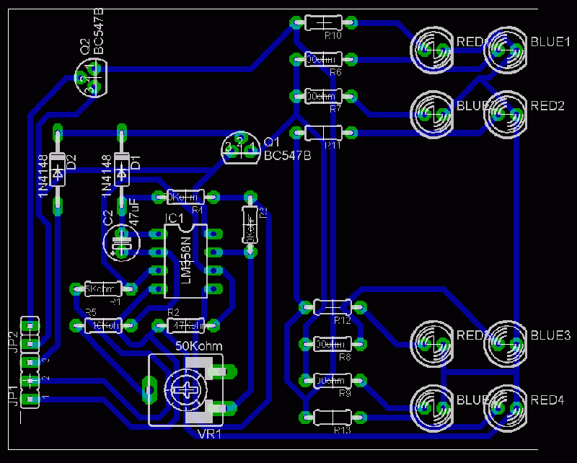Select the R11 resistor

coord(322,133)
